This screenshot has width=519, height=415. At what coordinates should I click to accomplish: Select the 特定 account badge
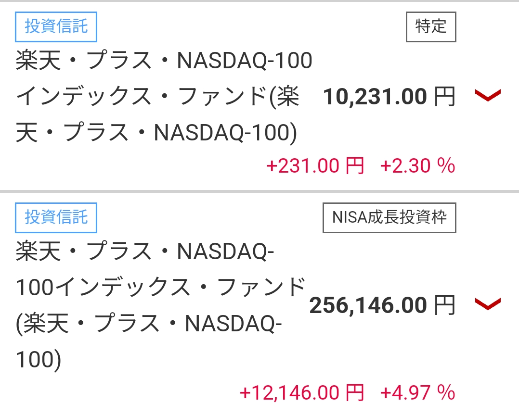point(430,26)
